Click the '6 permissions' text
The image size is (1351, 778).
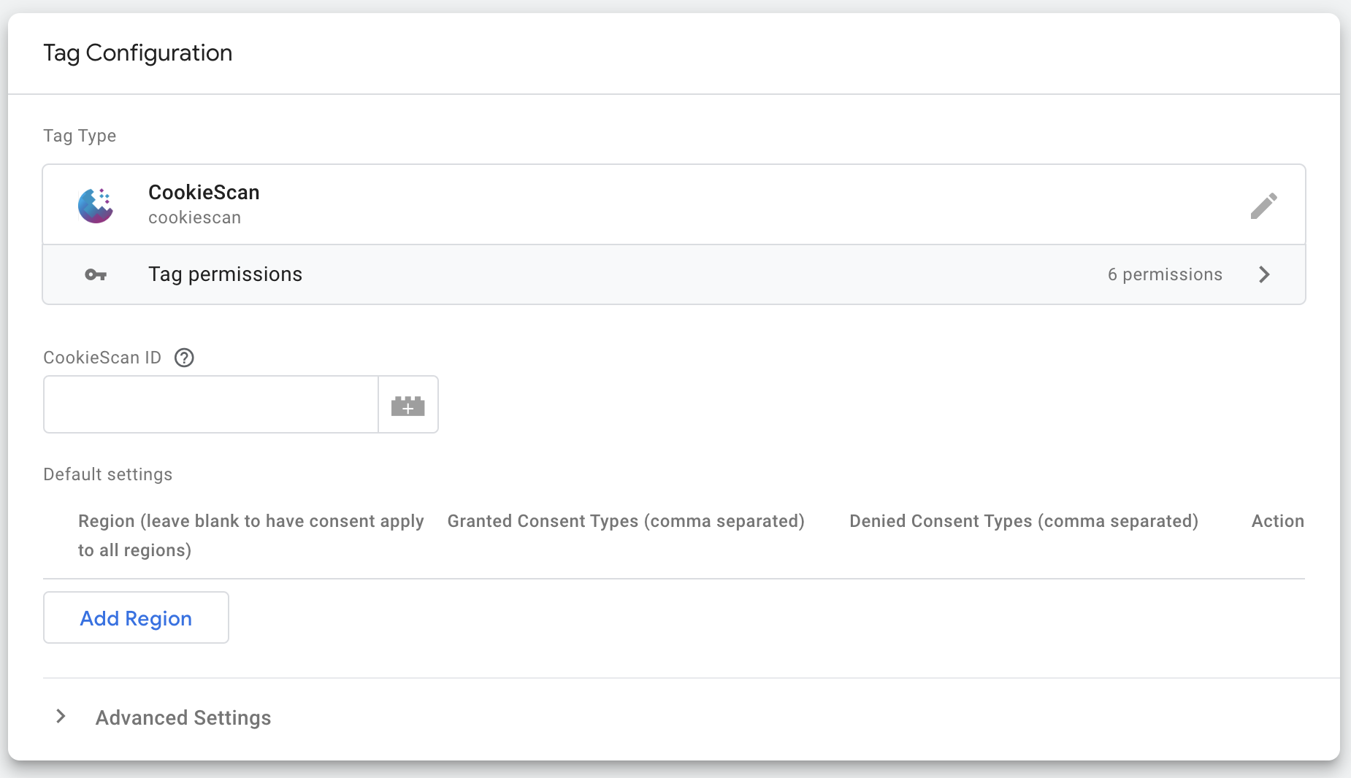coord(1165,274)
